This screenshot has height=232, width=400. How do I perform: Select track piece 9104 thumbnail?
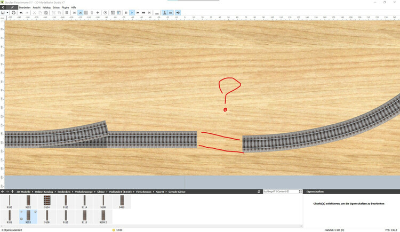click(47, 202)
